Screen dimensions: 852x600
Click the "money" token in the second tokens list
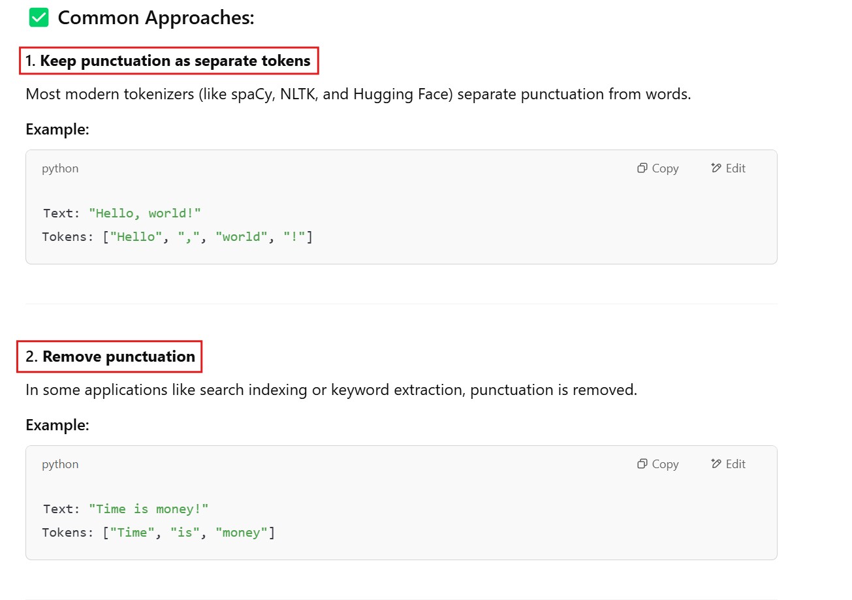242,533
